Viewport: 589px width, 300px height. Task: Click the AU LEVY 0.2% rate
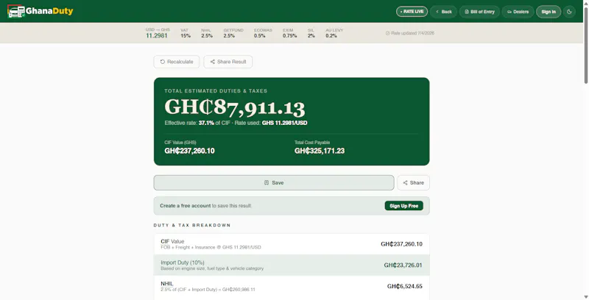tap(334, 33)
